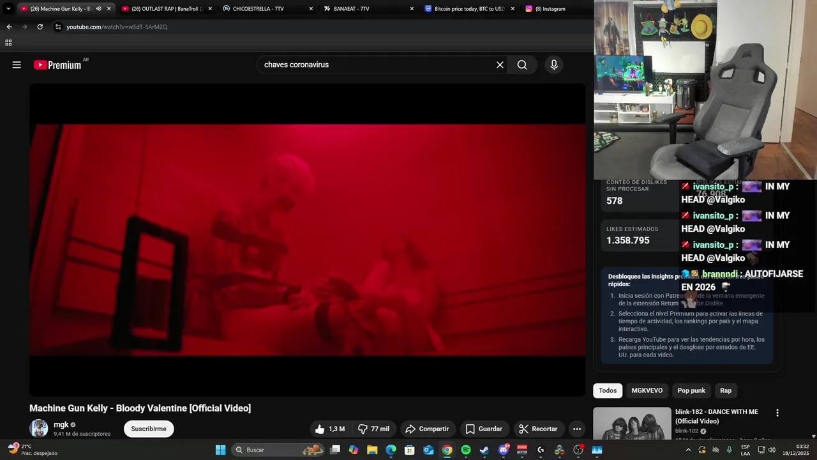Image resolution: width=817 pixels, height=460 pixels.
Task: Switch to the Instagram tab
Action: 555,9
